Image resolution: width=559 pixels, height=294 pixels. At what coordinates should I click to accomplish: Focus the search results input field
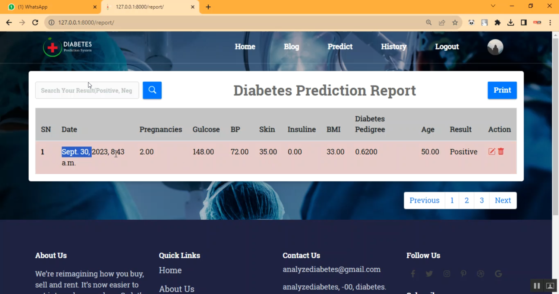(x=87, y=90)
